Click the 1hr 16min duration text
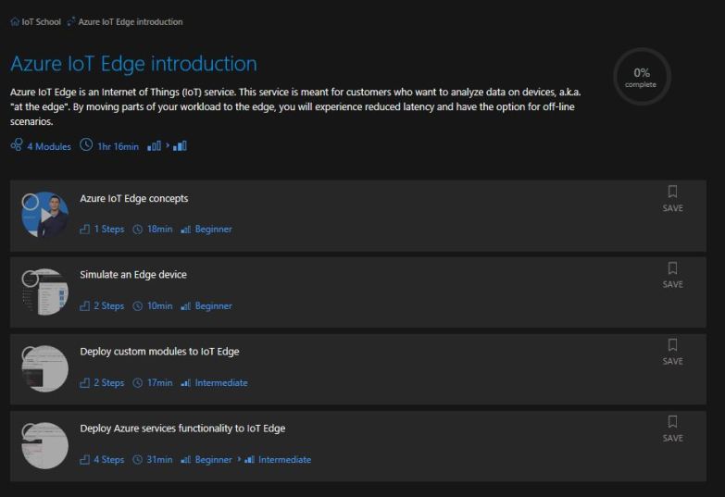Image resolution: width=725 pixels, height=497 pixels. point(118,146)
